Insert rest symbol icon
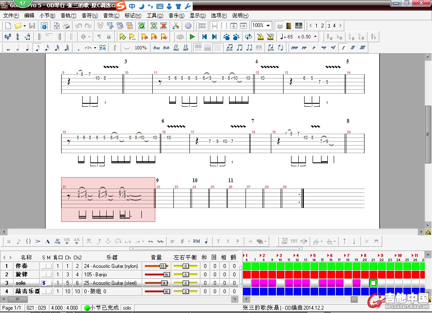432x313 pixels. pyautogui.click(x=115, y=48)
